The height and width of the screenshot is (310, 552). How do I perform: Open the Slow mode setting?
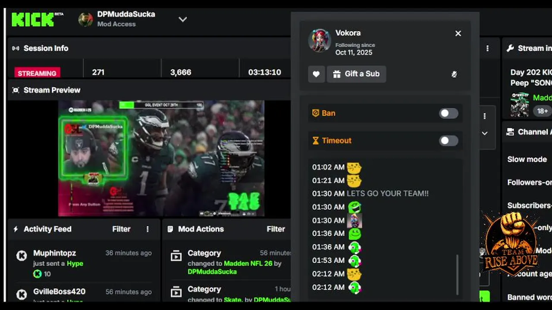point(527,159)
